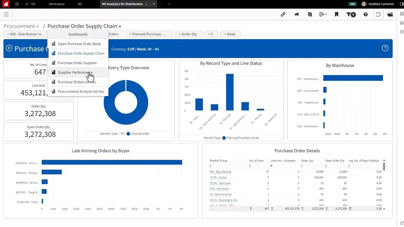Click the Normal order legend color dot
This screenshot has width=404, height=227.
(128, 134)
